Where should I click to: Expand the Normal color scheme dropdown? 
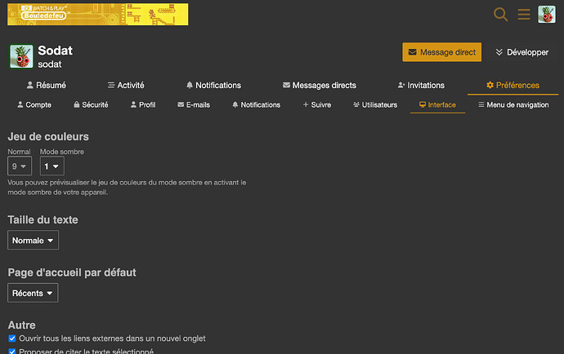pos(20,166)
